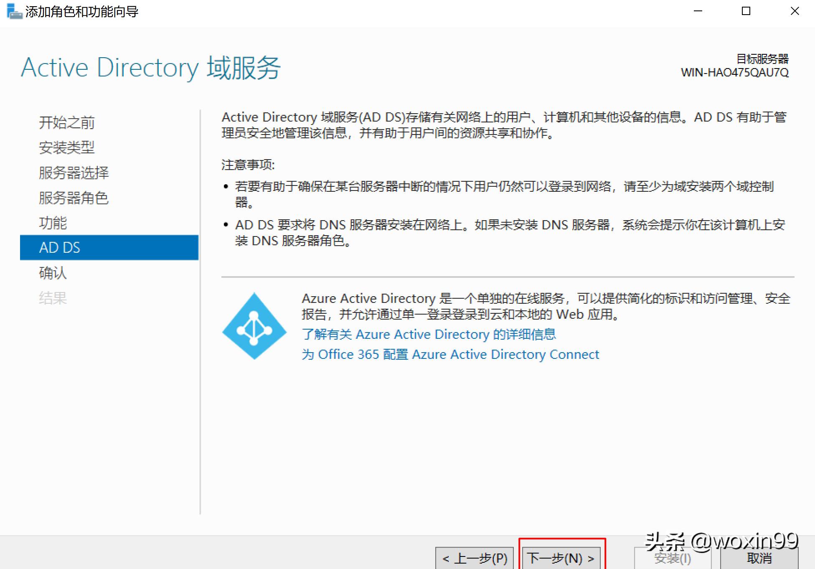
Task: Go to 开始之前 step
Action: [67, 122]
